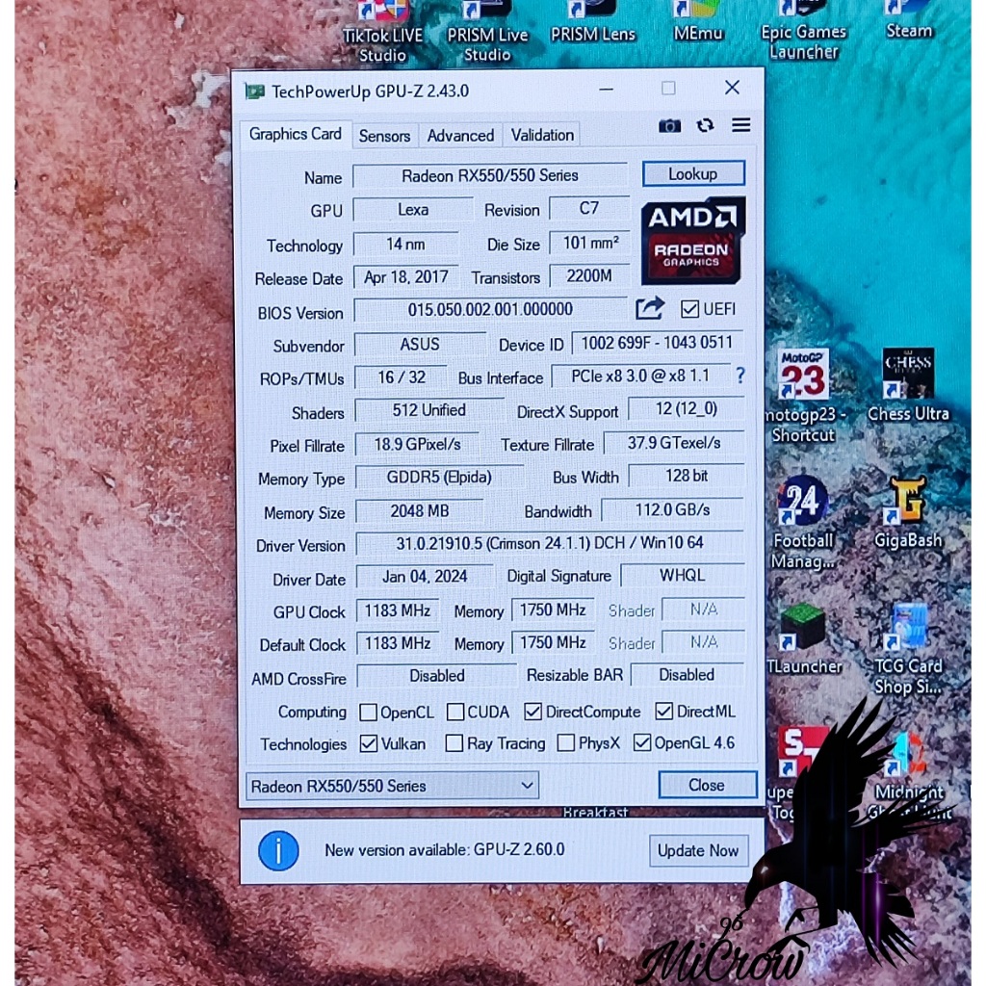Click the DirectX Support value 12 (12_0)

[687, 409]
